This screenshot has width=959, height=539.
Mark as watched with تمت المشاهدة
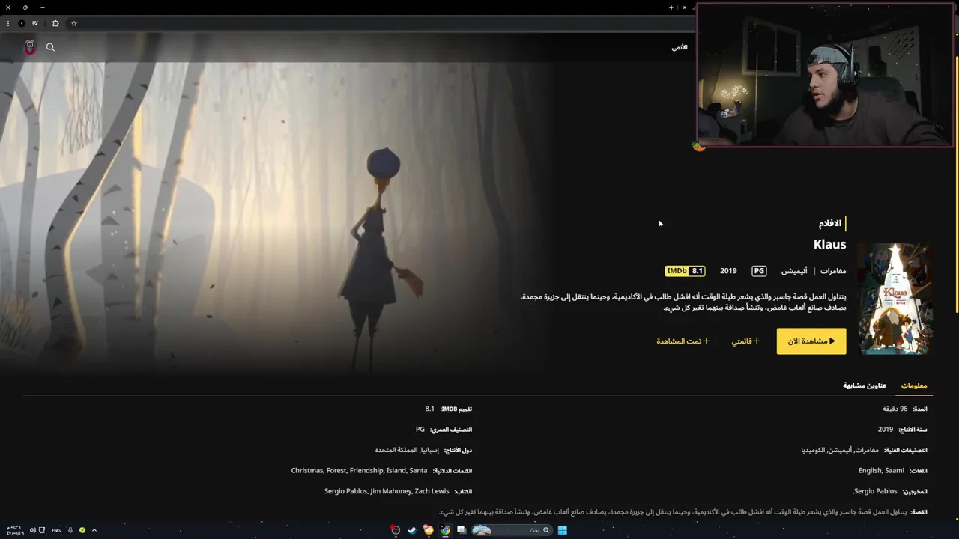point(683,341)
